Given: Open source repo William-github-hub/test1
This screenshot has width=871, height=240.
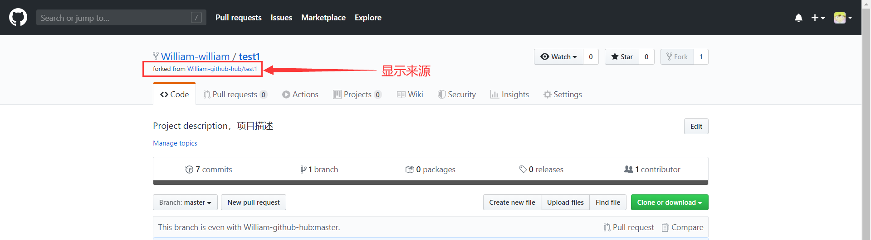Looking at the screenshot, I should click(x=222, y=69).
